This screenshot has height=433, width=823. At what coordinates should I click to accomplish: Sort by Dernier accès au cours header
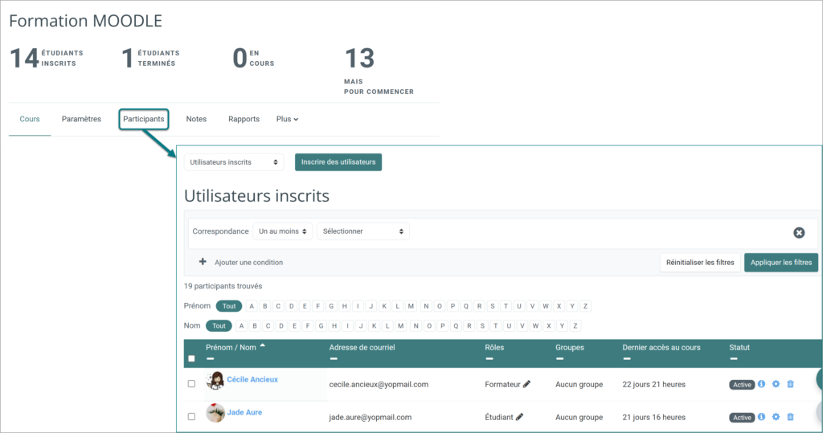661,348
